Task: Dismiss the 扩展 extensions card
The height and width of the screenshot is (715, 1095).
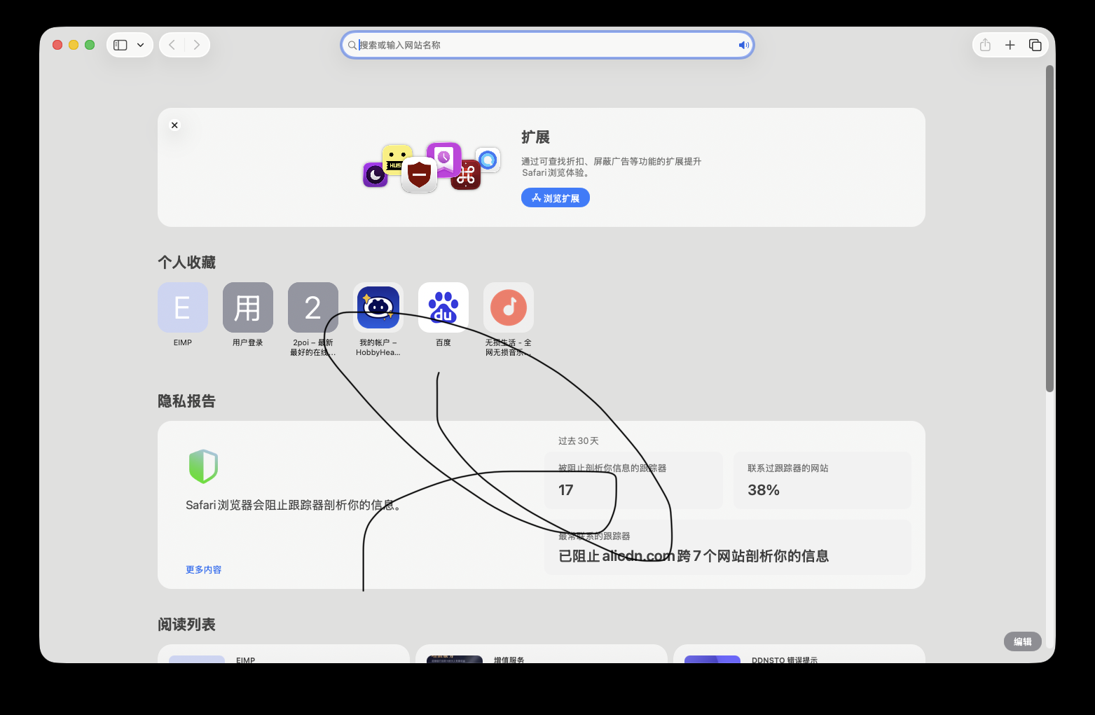Action: point(175,125)
